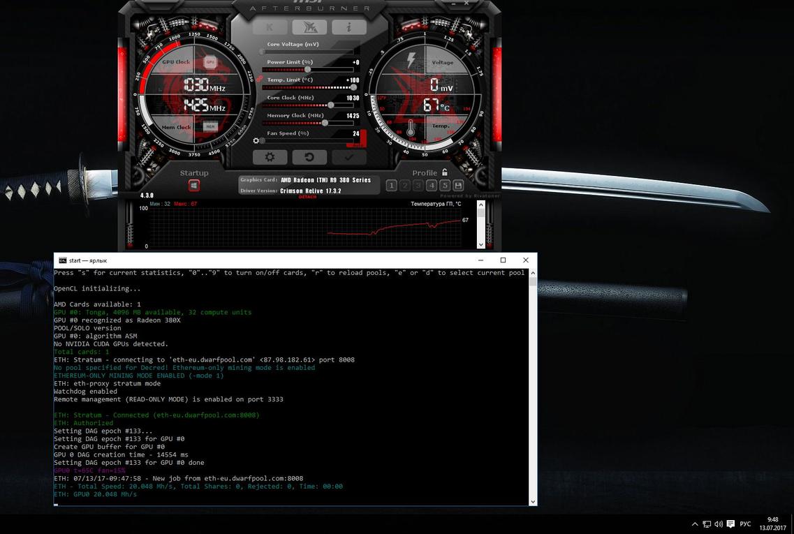The width and height of the screenshot is (794, 534).
Task: Toggle the link icon beside Temp. Limit
Action: [260, 80]
